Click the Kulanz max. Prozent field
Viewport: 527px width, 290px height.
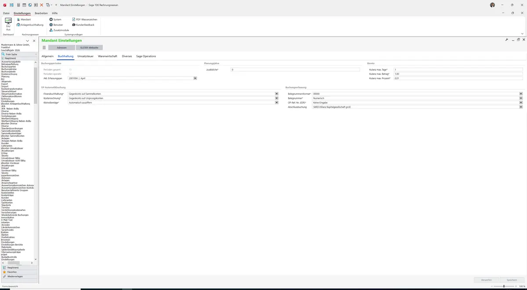click(458, 78)
